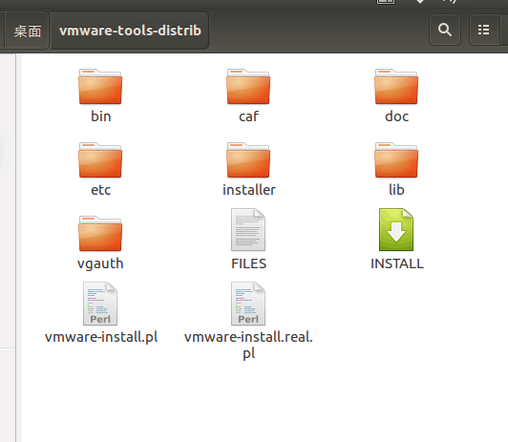The height and width of the screenshot is (442, 508).
Task: Switch to list view using toolbar icon
Action: 484,31
